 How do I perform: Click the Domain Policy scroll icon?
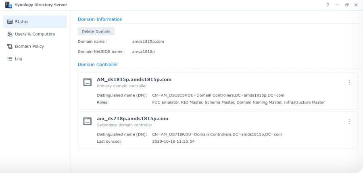[x=10, y=46]
